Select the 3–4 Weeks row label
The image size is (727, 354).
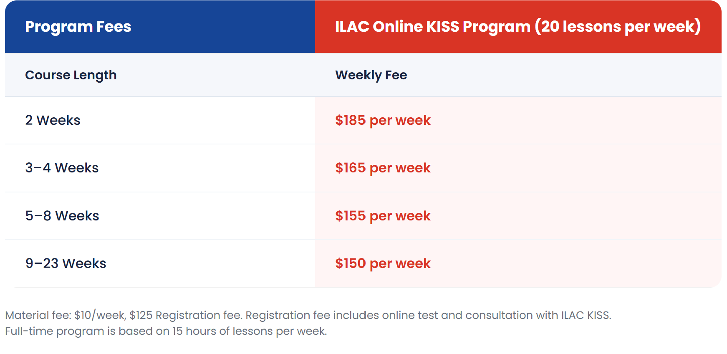tap(62, 168)
